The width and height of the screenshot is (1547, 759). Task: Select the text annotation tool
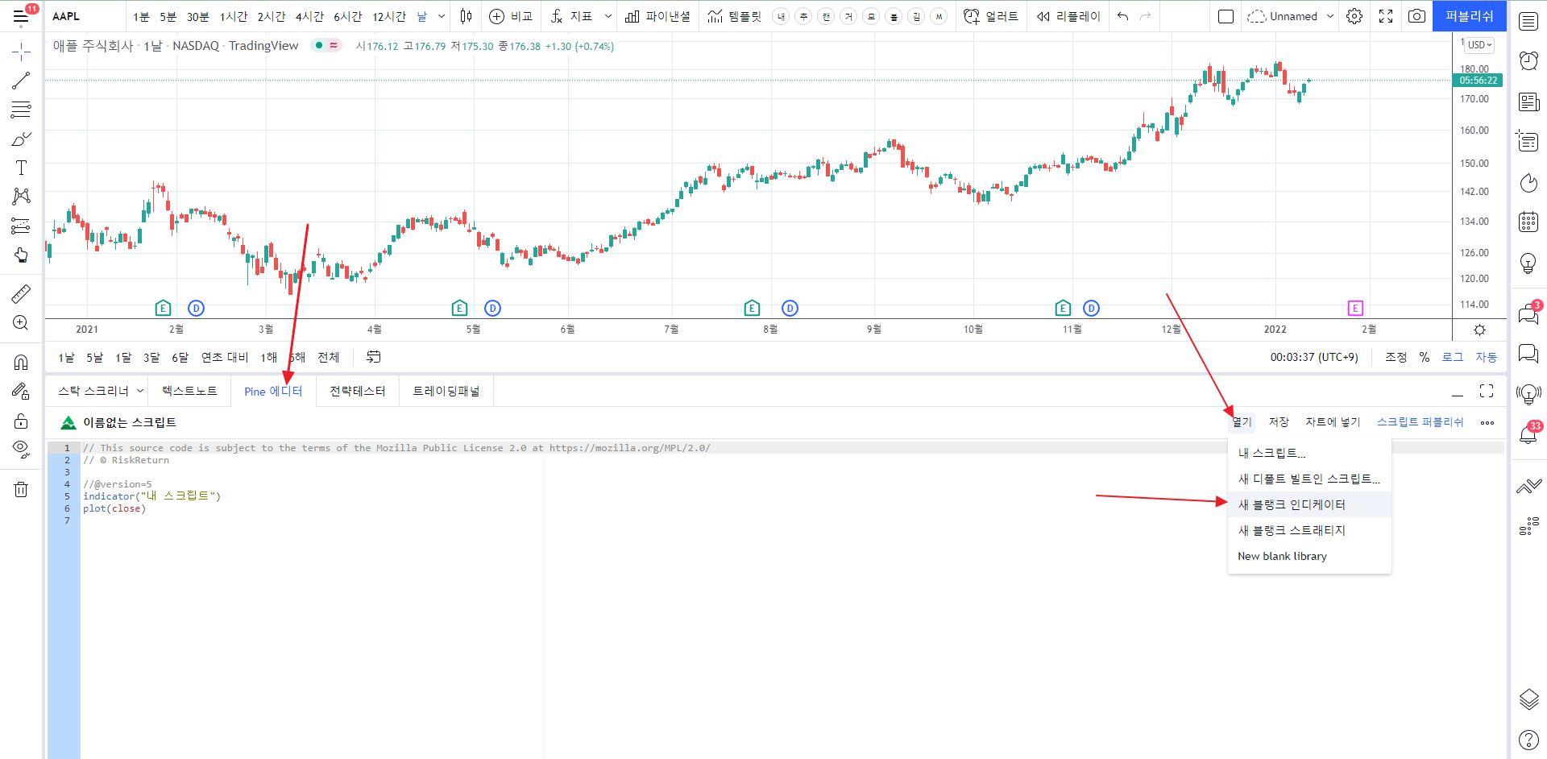[x=21, y=168]
